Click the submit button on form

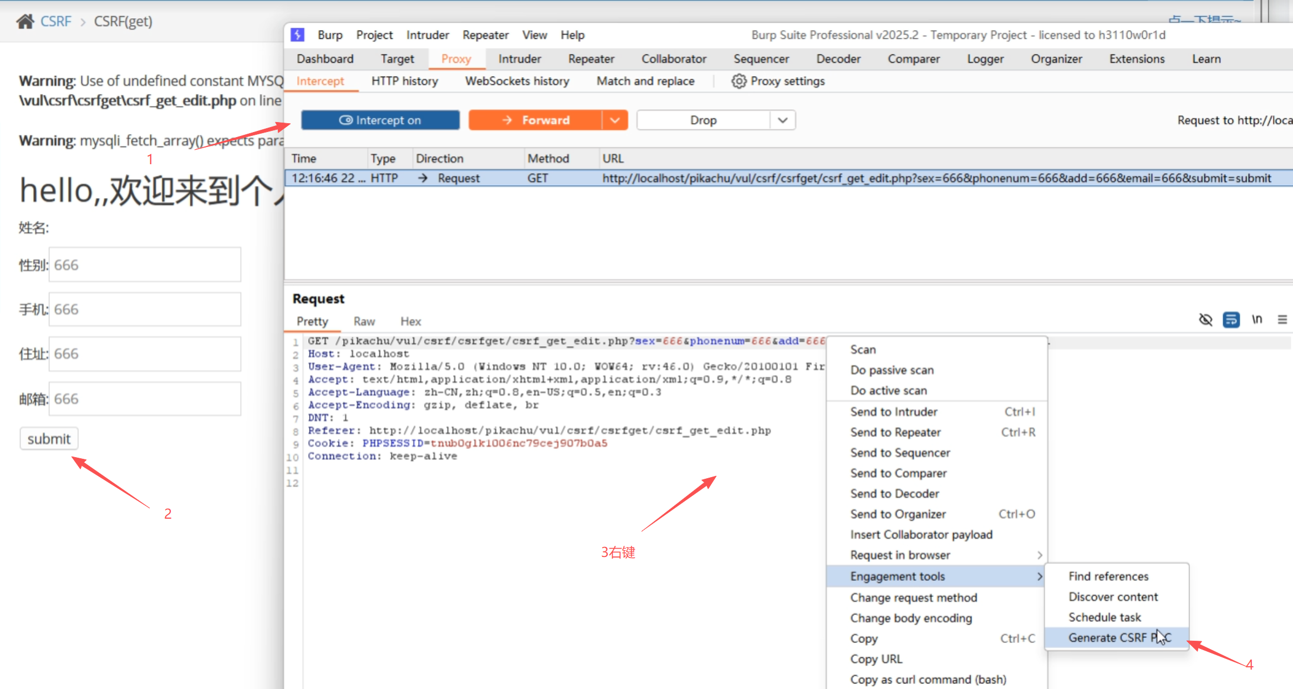(x=49, y=439)
